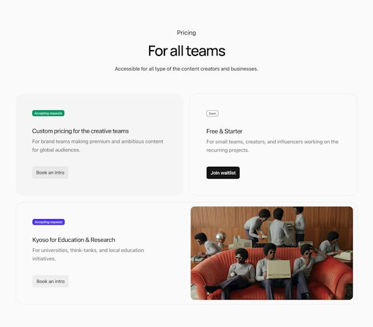
Task: Click the silver chrome sphere in the photo
Action: point(221,237)
